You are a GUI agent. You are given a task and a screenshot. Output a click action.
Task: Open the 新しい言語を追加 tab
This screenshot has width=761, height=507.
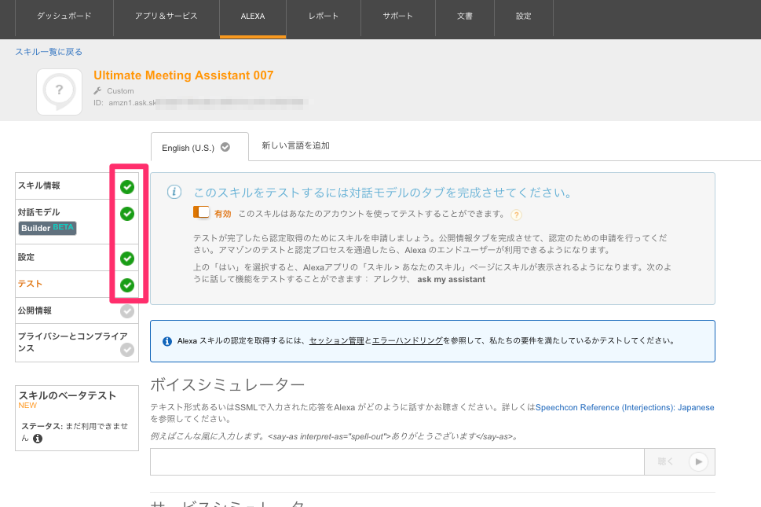point(295,145)
